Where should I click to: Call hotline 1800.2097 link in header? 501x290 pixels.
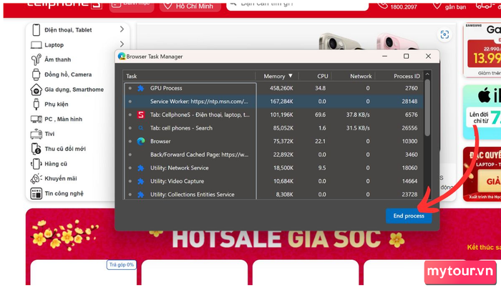(x=397, y=6)
